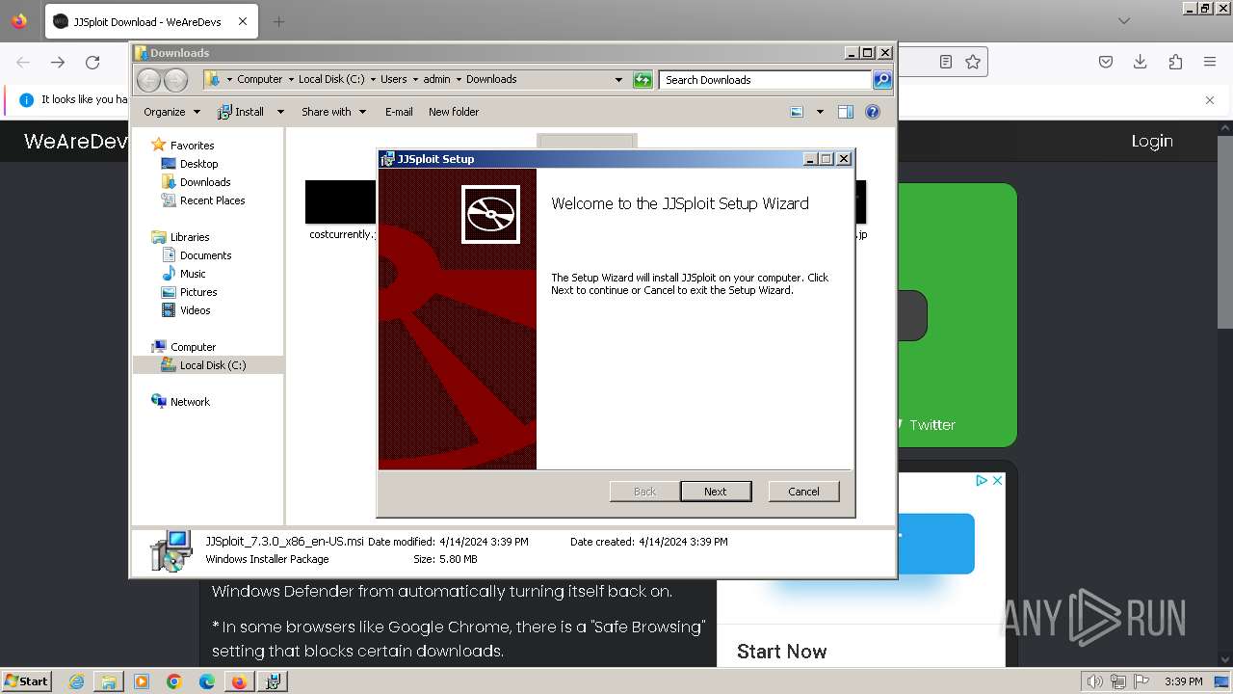Open Chrome from the taskbar
The height and width of the screenshot is (694, 1233).
(174, 681)
